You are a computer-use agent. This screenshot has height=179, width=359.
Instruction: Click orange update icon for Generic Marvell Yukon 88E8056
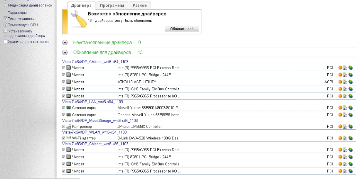coord(340,115)
